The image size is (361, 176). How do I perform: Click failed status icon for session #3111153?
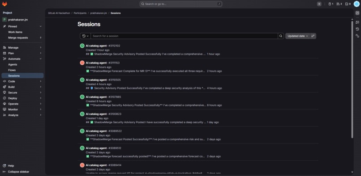82,63
